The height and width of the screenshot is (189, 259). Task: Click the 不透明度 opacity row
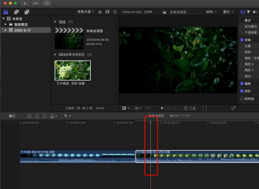[x=249, y=33]
